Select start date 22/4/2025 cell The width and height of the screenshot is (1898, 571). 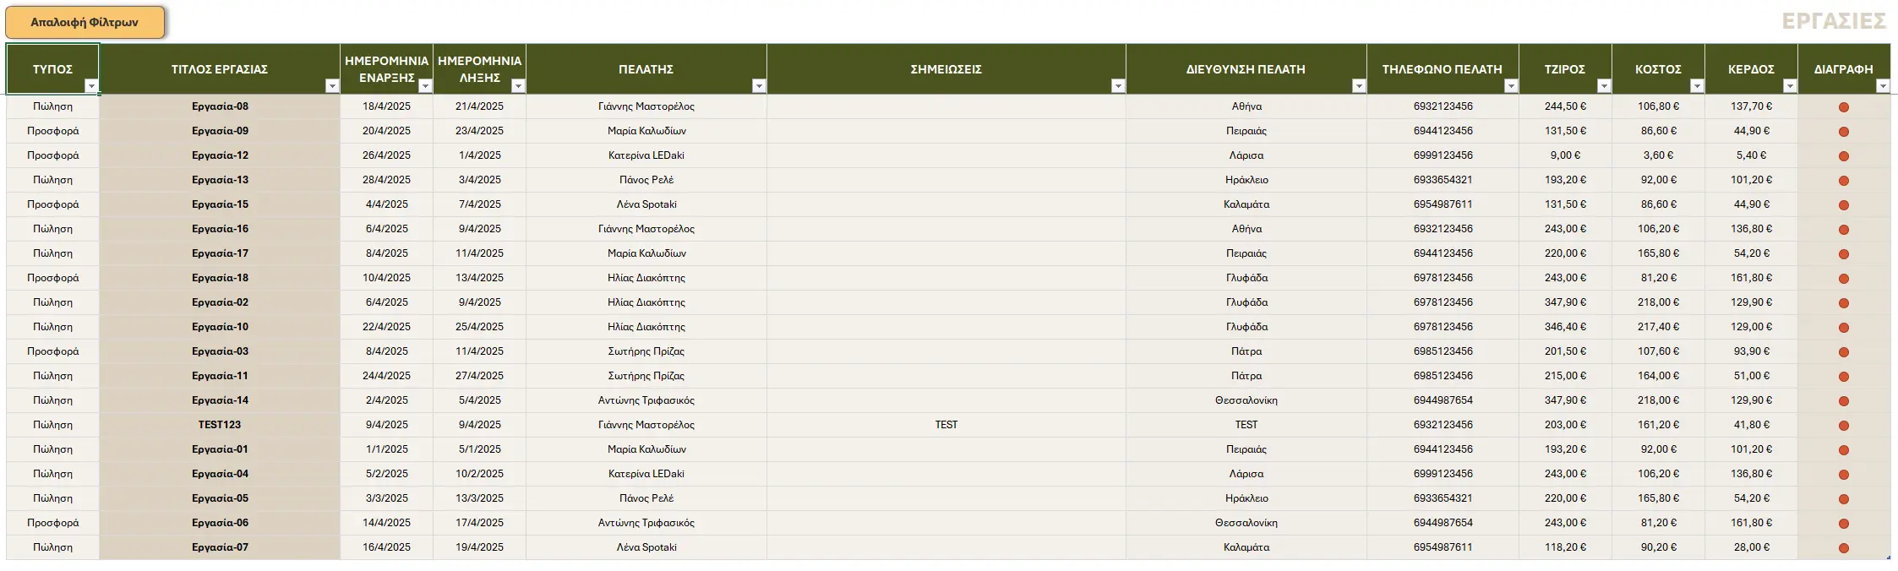click(x=387, y=327)
